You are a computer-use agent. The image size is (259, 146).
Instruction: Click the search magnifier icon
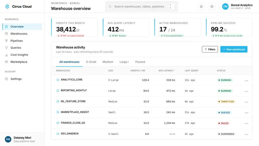pos(110,6)
